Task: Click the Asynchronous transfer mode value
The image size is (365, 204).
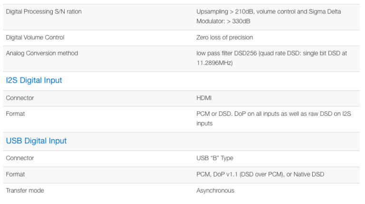Action: click(x=215, y=190)
